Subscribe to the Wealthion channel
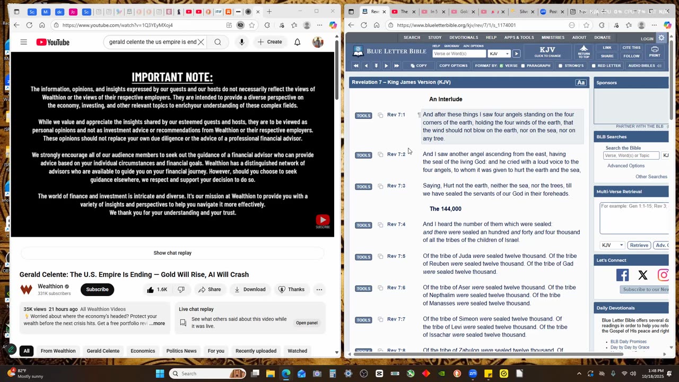 (97, 290)
